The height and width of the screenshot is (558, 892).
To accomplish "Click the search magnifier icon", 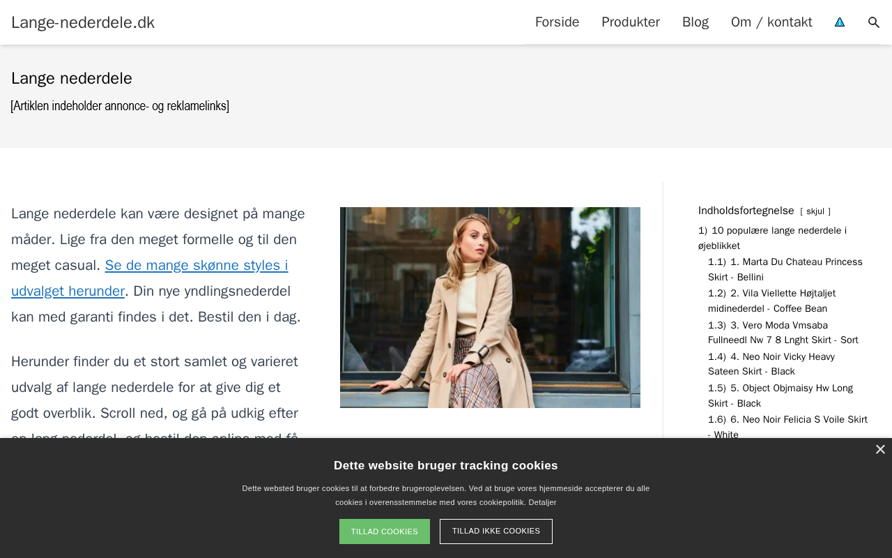I will click(x=873, y=22).
